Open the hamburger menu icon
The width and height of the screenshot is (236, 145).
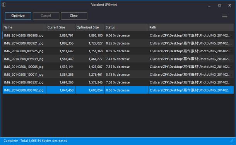[224, 16]
